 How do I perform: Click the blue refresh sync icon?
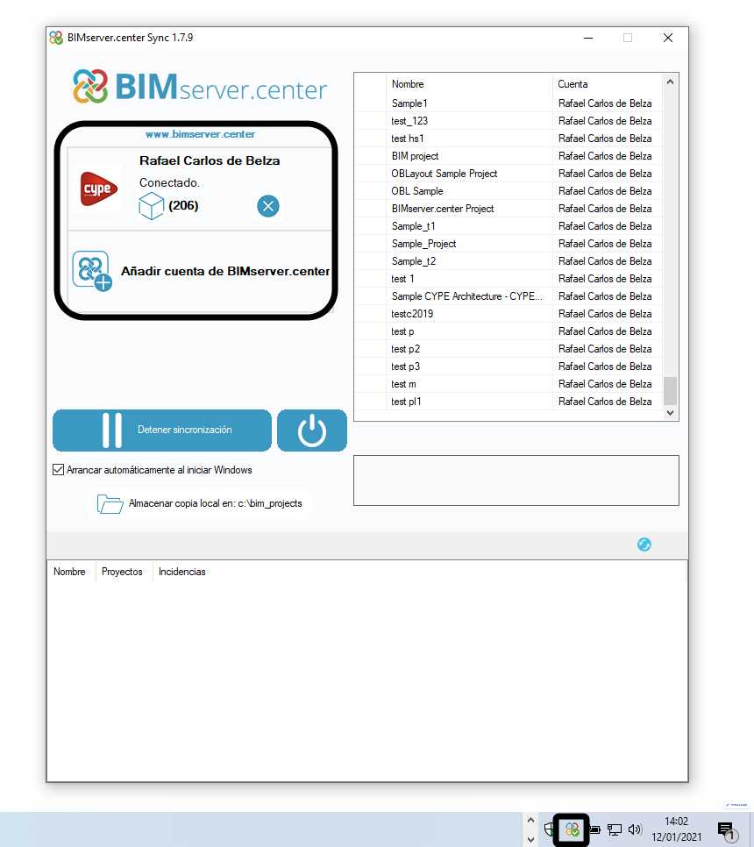[644, 544]
